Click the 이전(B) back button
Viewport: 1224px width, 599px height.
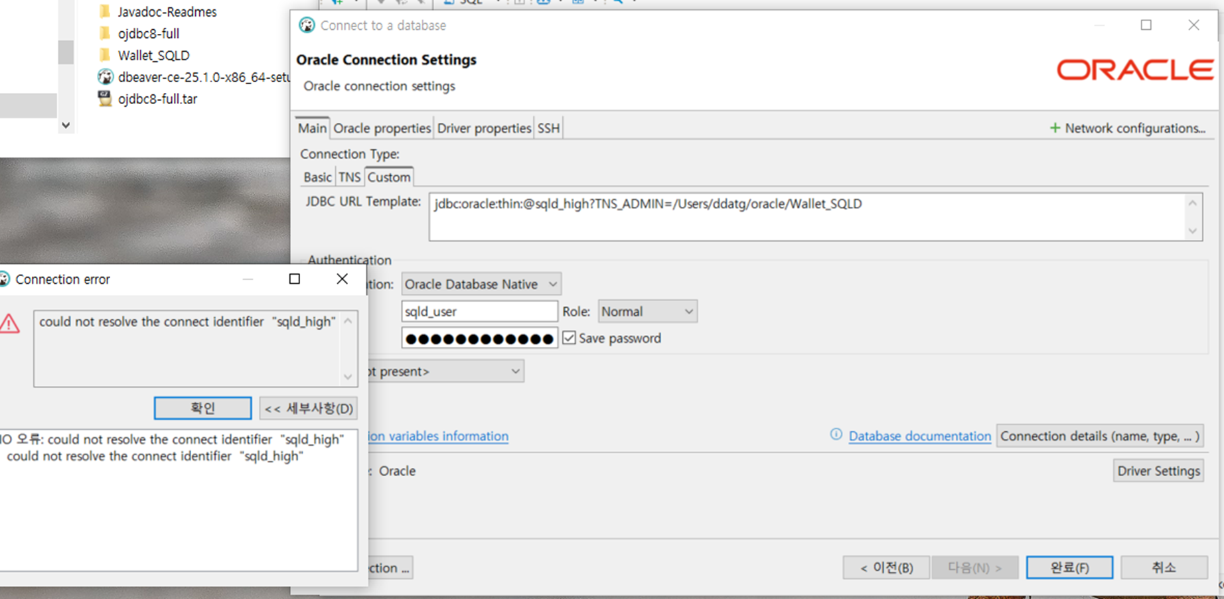pos(886,568)
